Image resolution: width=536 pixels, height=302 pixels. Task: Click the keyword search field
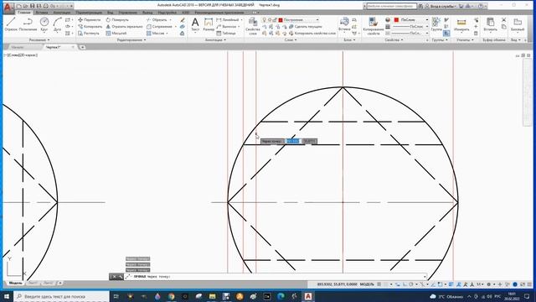pos(391,6)
